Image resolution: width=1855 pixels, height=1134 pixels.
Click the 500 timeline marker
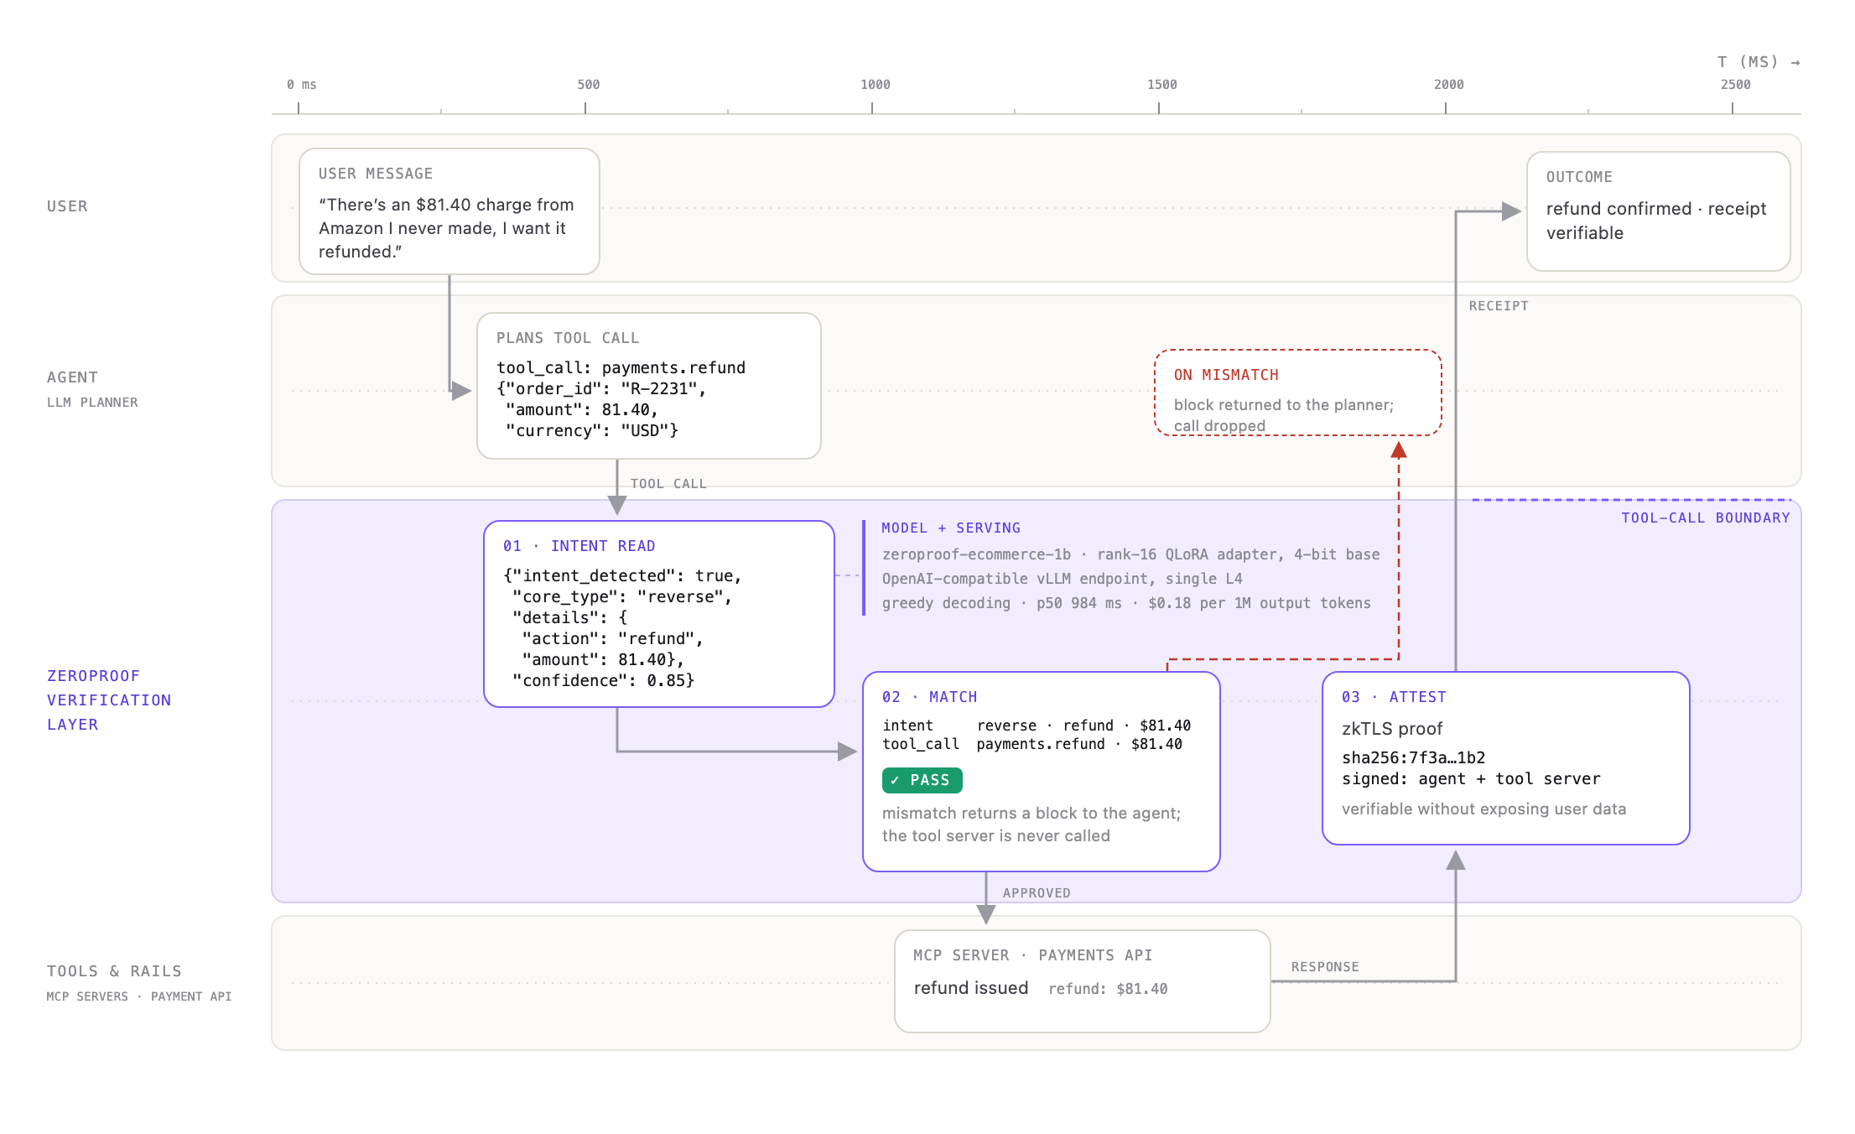(588, 85)
